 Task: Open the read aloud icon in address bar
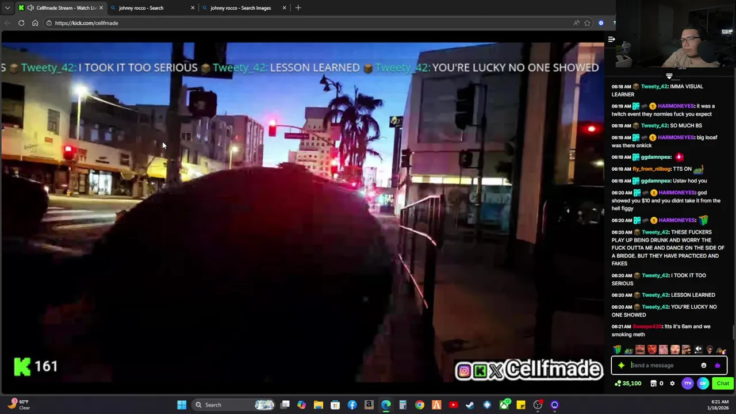pyautogui.click(x=576, y=23)
